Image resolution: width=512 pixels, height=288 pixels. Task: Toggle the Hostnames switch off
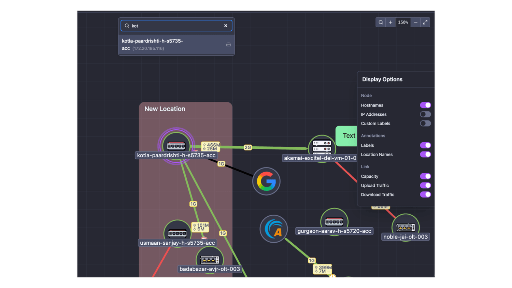(x=425, y=105)
